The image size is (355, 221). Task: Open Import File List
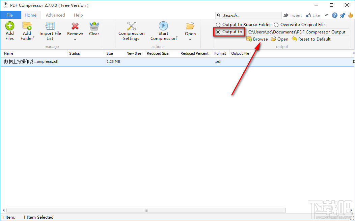point(50,31)
